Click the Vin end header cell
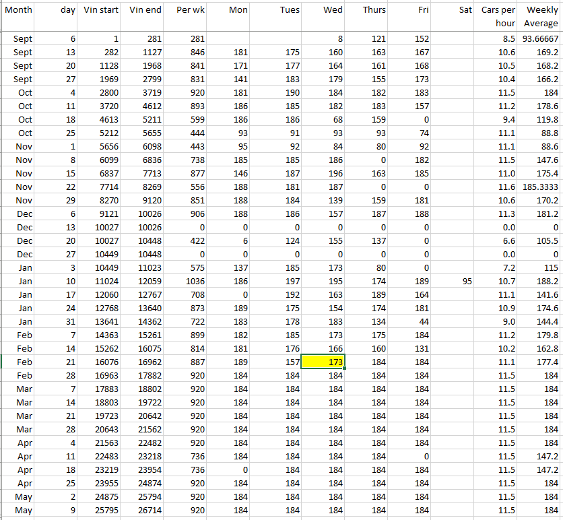 [x=145, y=10]
